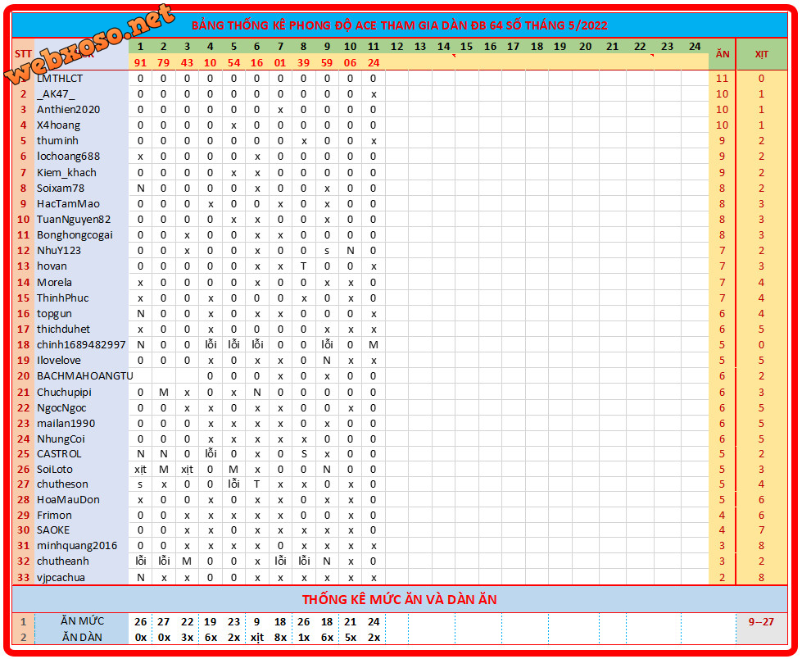
Task: Select the name 'SAOKE'
Action: point(53,530)
